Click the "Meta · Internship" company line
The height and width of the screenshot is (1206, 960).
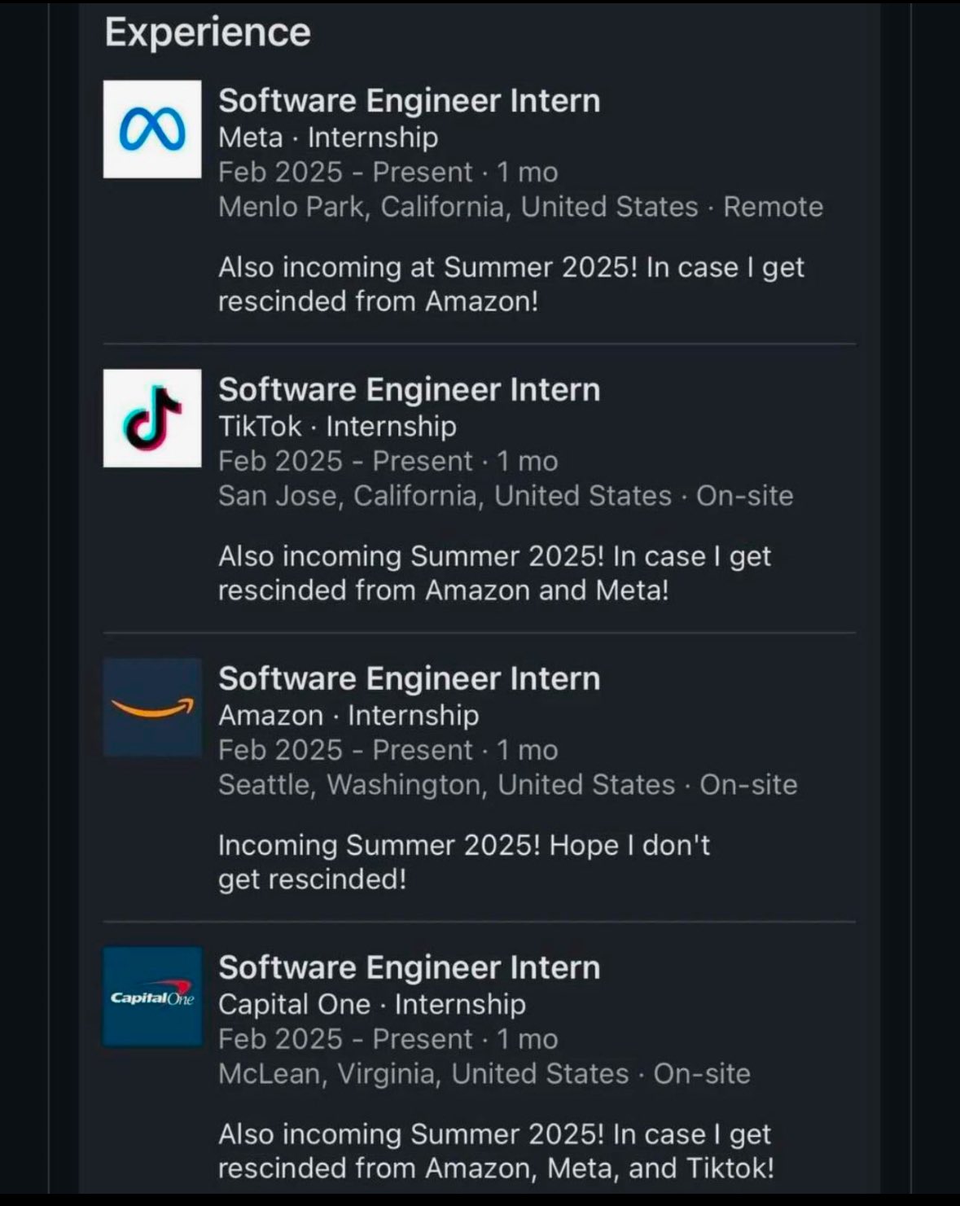(328, 138)
